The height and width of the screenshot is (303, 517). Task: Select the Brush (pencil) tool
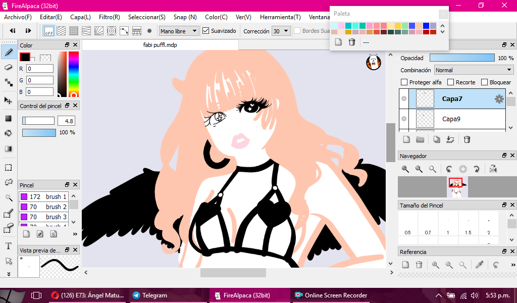click(x=9, y=53)
